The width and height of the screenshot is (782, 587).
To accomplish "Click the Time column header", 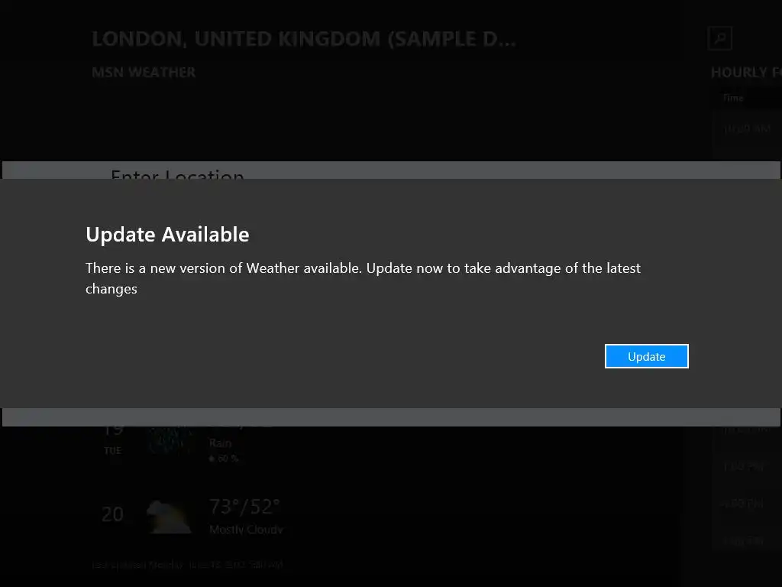I will tap(733, 98).
